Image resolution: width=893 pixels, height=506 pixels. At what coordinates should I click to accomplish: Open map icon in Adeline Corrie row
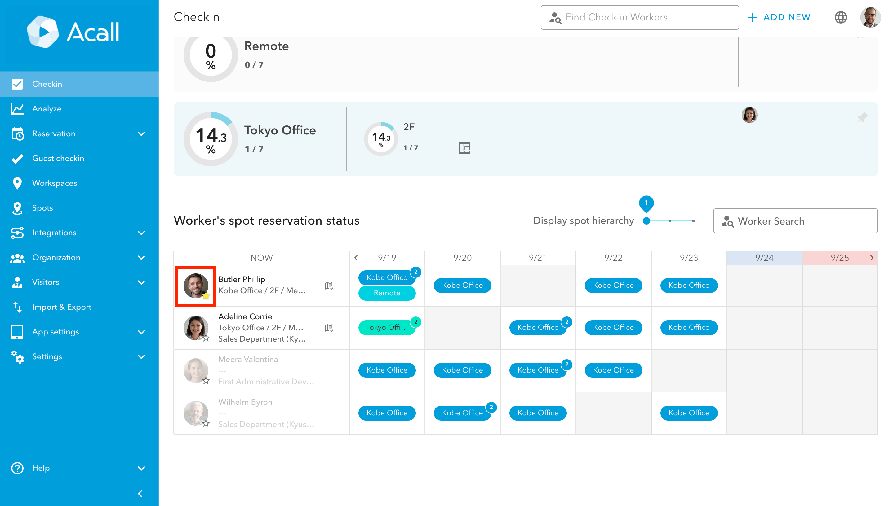point(329,328)
